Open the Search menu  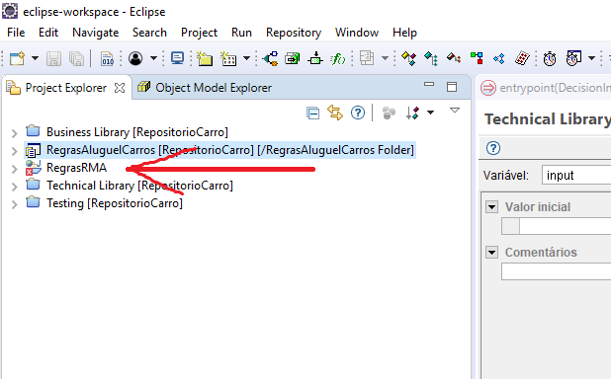point(149,33)
